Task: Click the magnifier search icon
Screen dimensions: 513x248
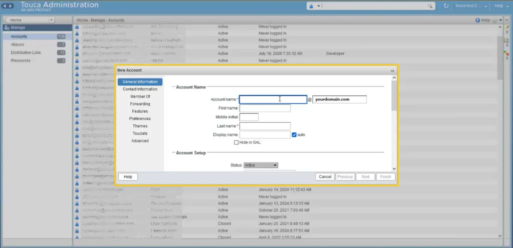Action: click(430, 6)
